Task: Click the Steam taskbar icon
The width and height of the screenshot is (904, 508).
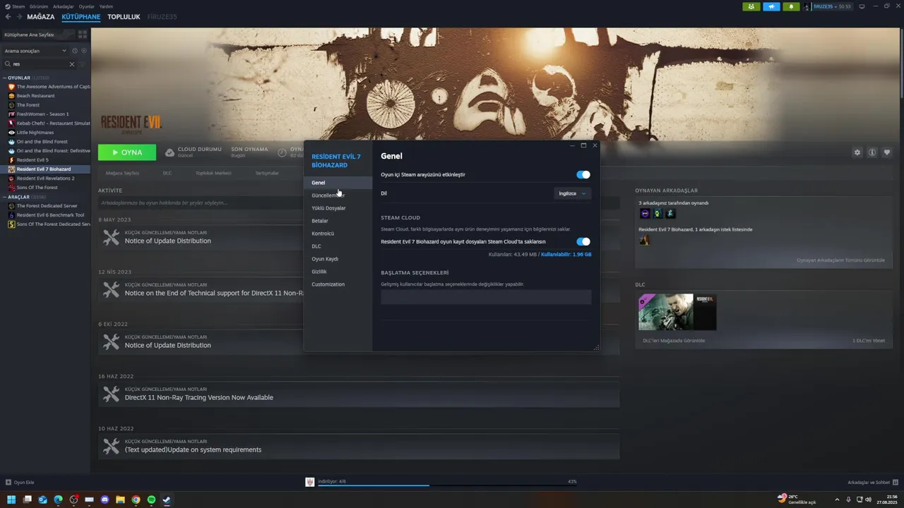Action: pyautogui.click(x=167, y=500)
